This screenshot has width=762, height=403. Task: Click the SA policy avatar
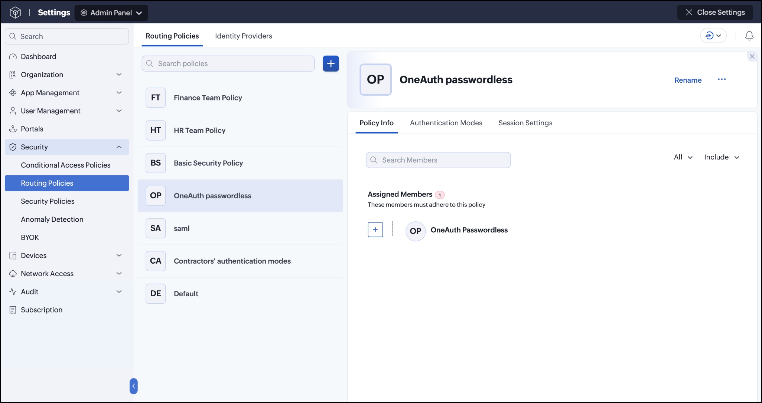(156, 228)
